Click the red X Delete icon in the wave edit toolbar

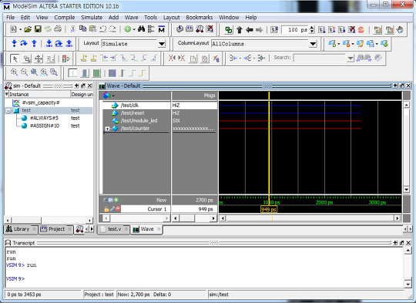click(216, 58)
